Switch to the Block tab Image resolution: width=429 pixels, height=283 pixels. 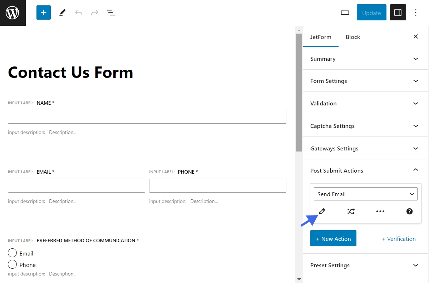click(353, 37)
